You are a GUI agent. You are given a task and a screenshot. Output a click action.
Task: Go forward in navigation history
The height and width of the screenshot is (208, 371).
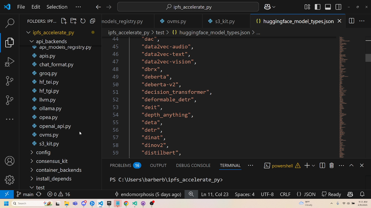(x=109, y=7)
